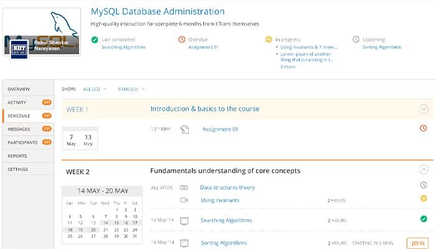Select day 31 in the May calendar

pos(135,236)
